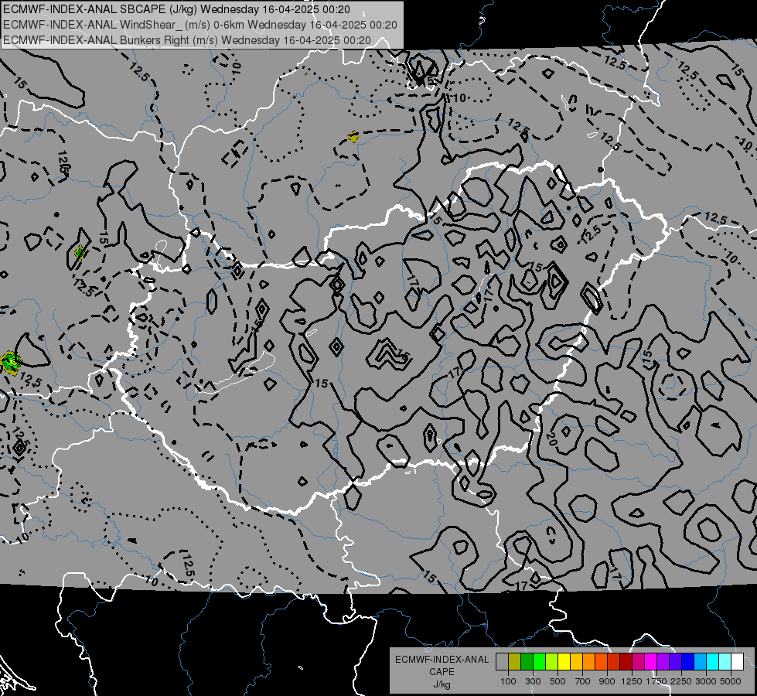Viewport: 757px width, 696px height.
Task: Select the pinkish-crimson legend swatch
Action: [638, 662]
